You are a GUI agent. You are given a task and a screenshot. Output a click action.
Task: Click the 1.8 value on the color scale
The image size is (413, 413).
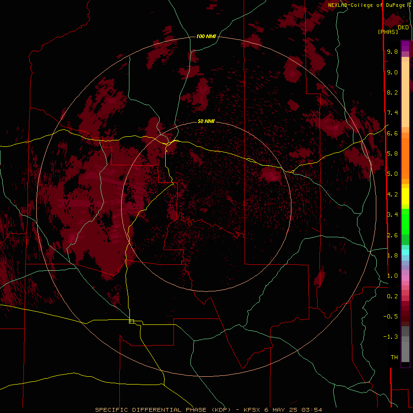pyautogui.click(x=392, y=256)
